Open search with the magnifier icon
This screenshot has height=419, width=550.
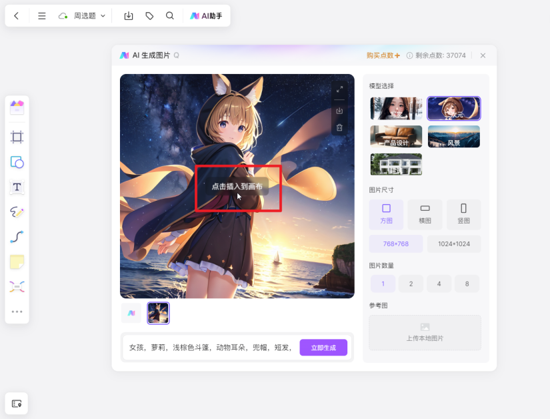pyautogui.click(x=170, y=16)
